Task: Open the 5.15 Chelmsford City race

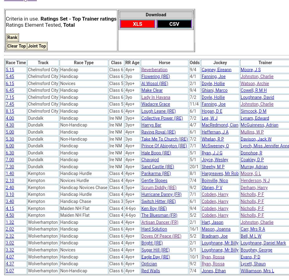Action: 10,70
